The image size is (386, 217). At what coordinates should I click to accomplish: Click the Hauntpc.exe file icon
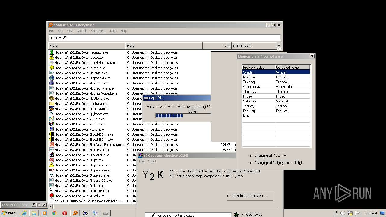click(52, 52)
